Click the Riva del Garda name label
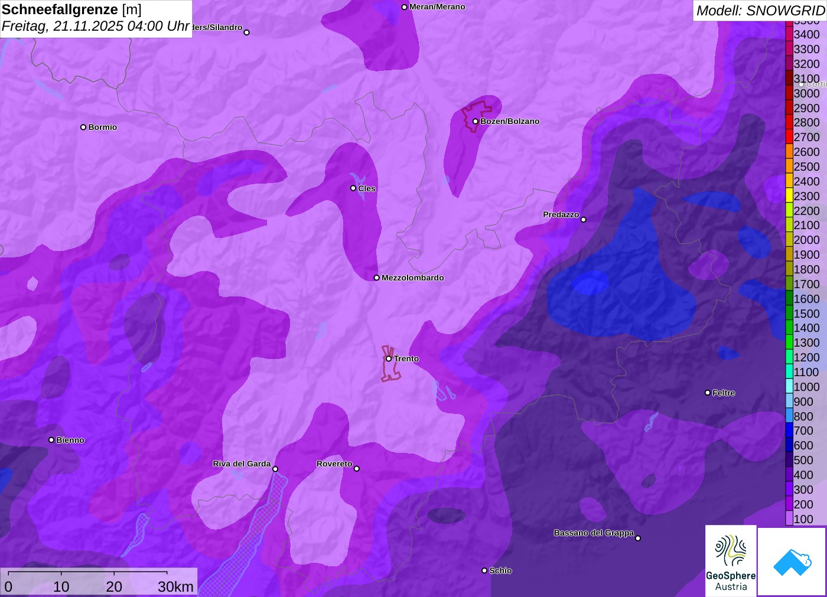The height and width of the screenshot is (597, 827). click(x=242, y=464)
